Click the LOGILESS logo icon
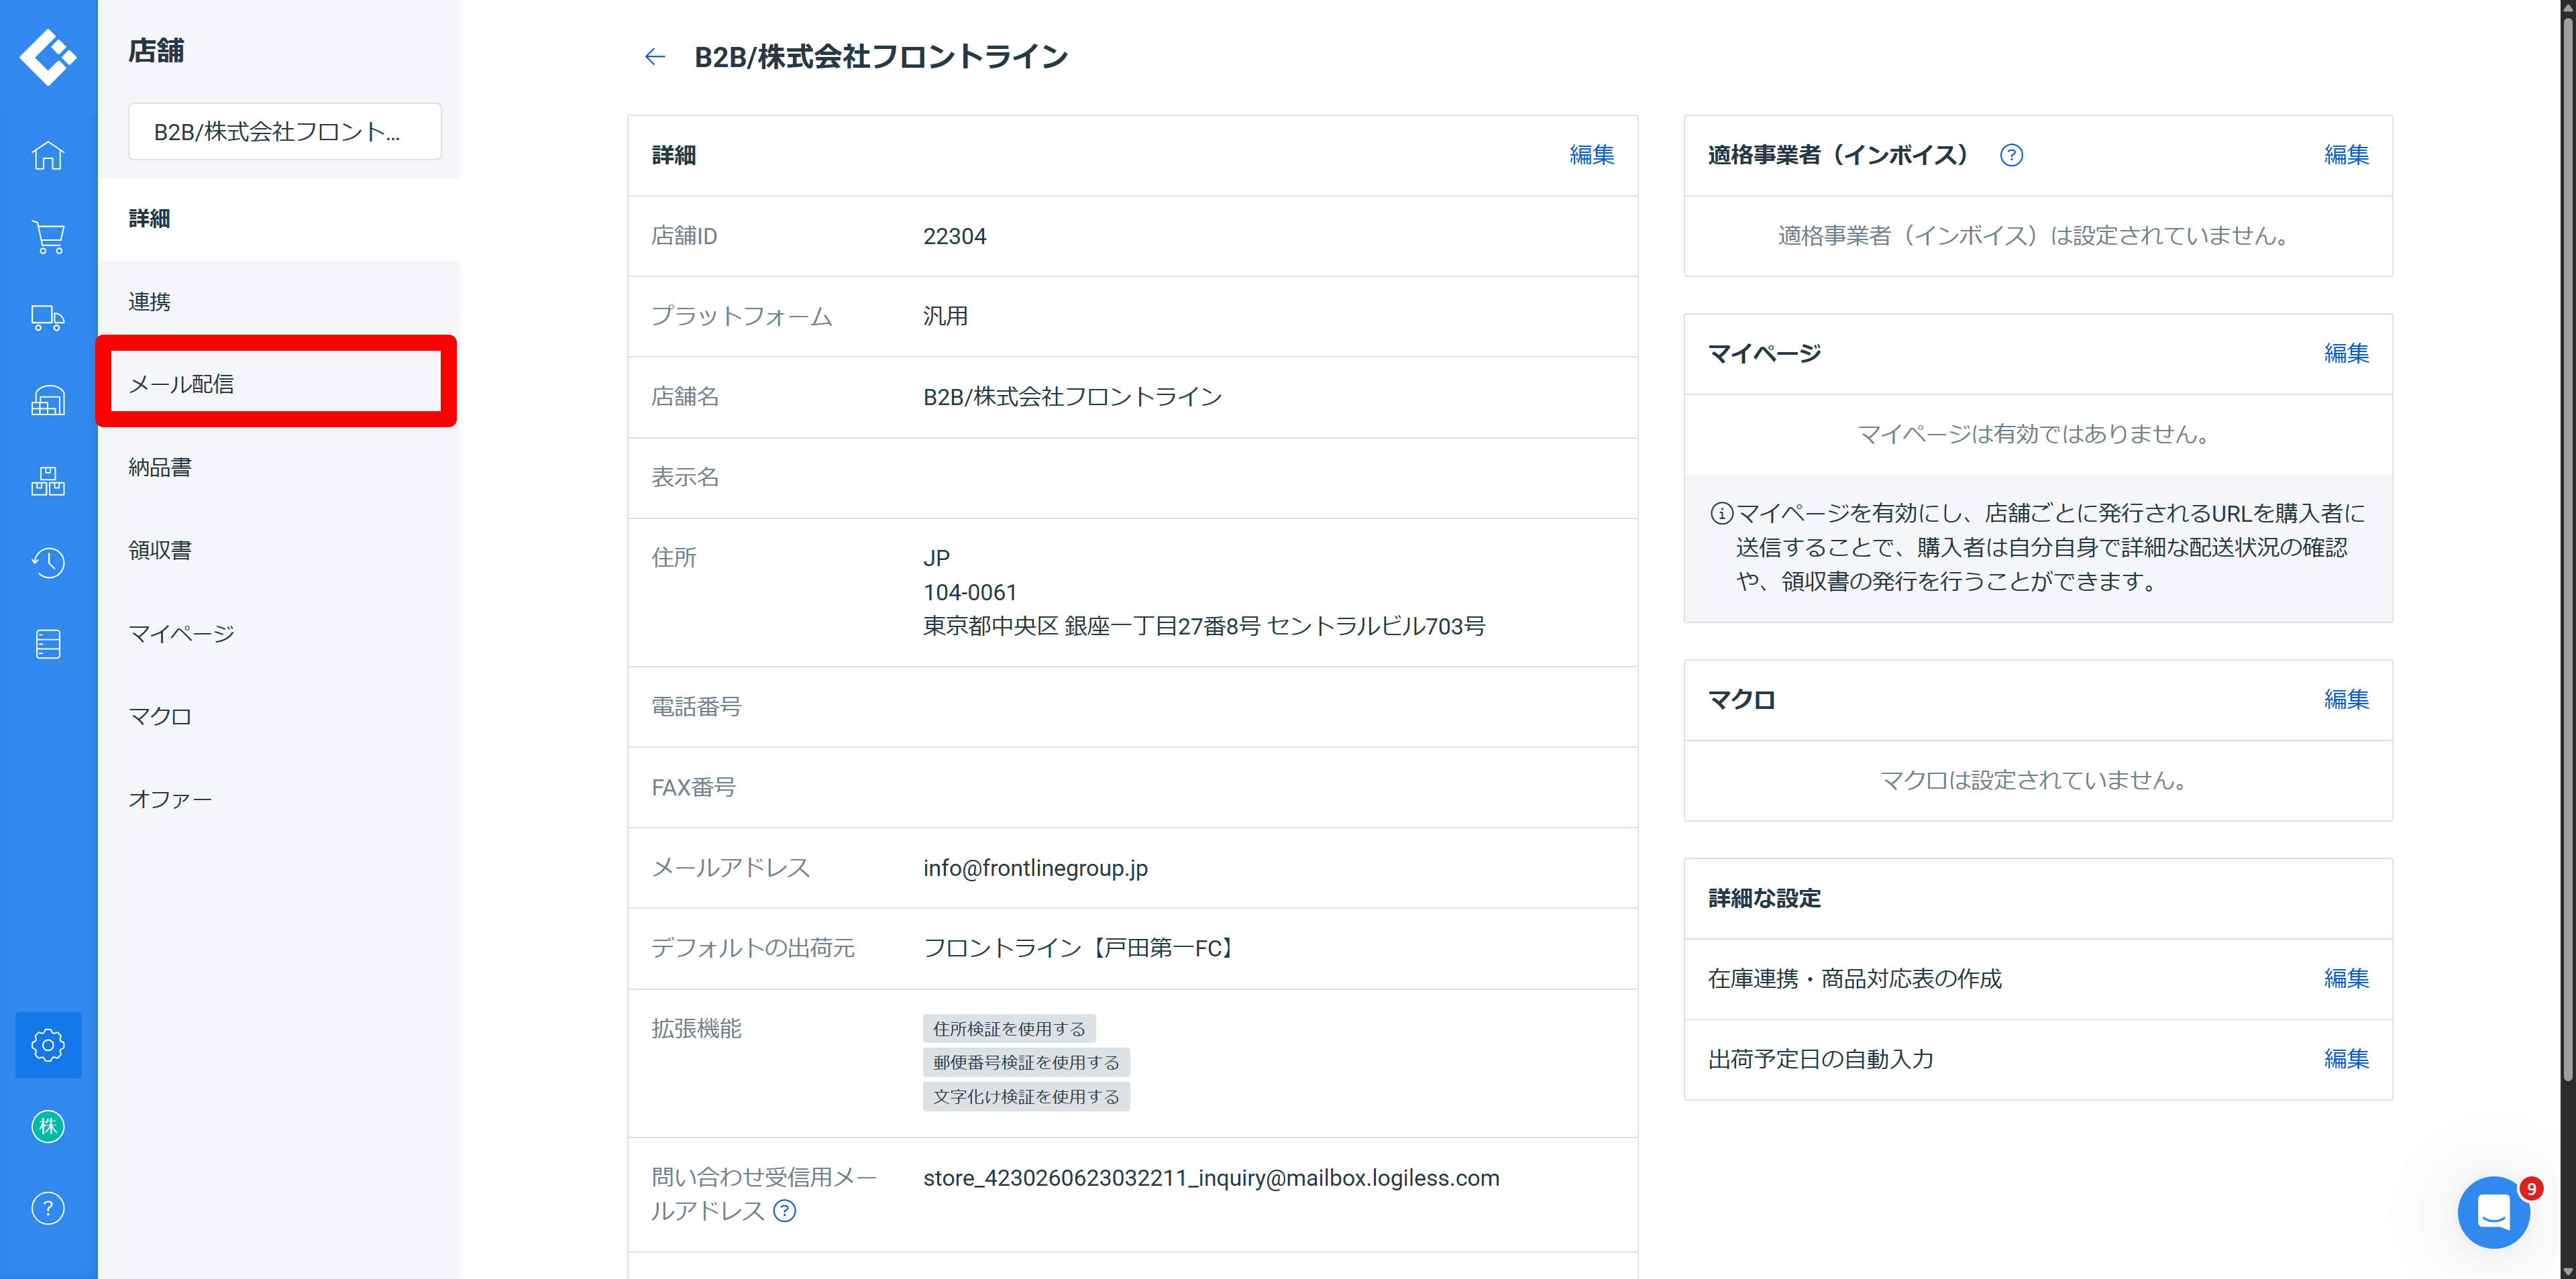Viewport: 2576px width, 1279px height. [48, 57]
